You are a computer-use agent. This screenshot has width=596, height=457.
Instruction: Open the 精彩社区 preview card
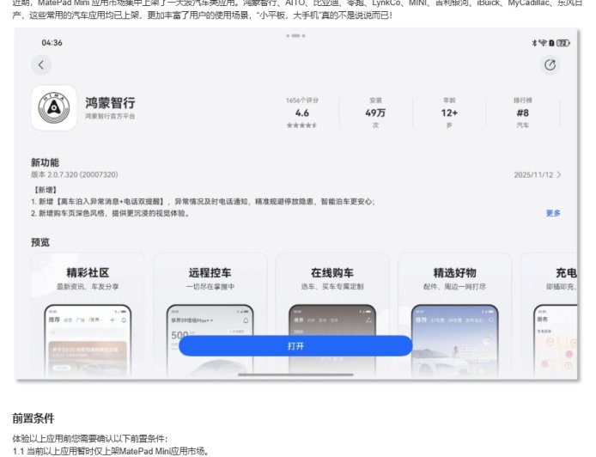point(88,314)
